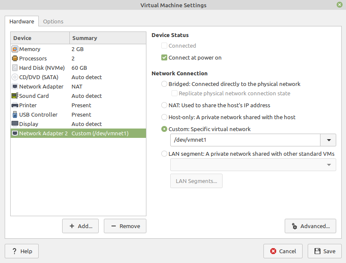Select the USB Controller icon
This screenshot has width=346, height=263.
(x=15, y=115)
